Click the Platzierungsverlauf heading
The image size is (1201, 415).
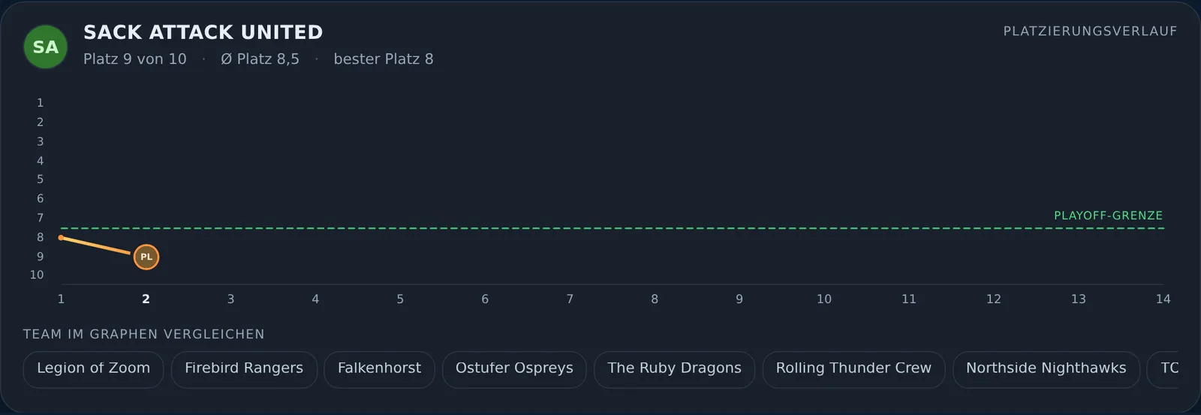1090,31
